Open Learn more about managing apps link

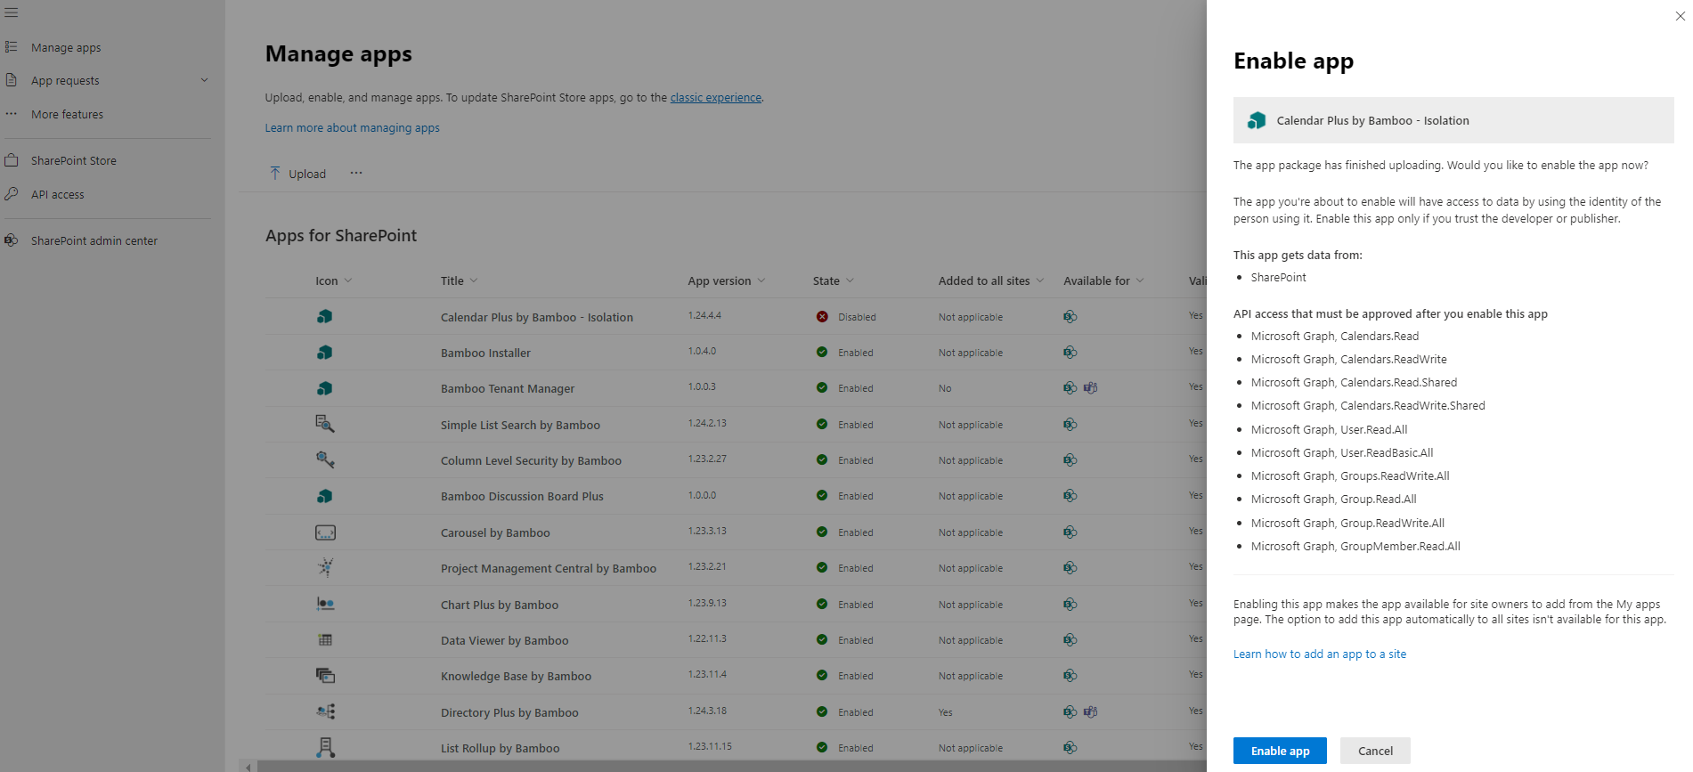[353, 127]
